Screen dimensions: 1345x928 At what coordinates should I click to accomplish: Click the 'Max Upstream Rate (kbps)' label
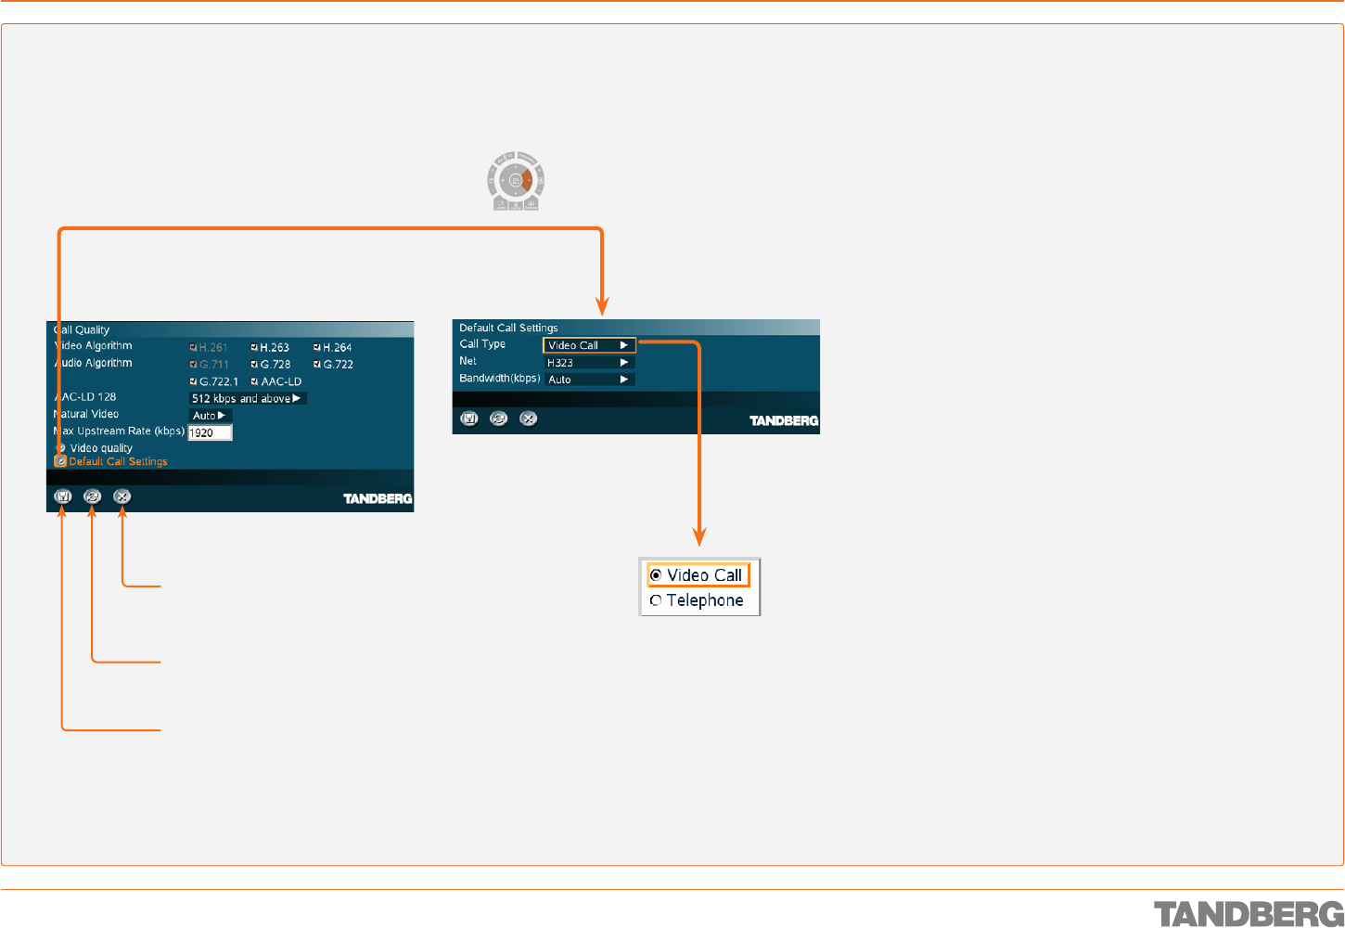[119, 432]
